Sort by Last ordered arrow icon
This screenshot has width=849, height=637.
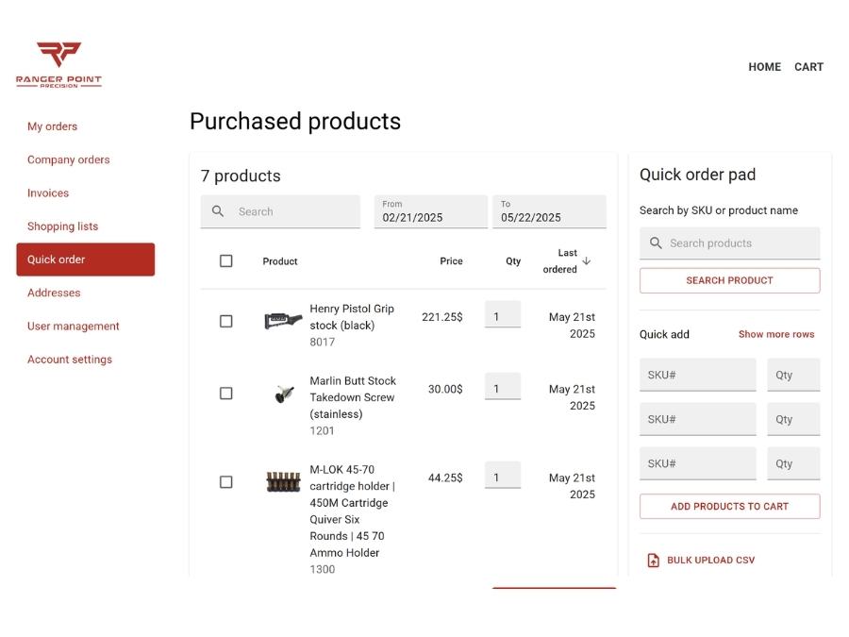click(587, 261)
